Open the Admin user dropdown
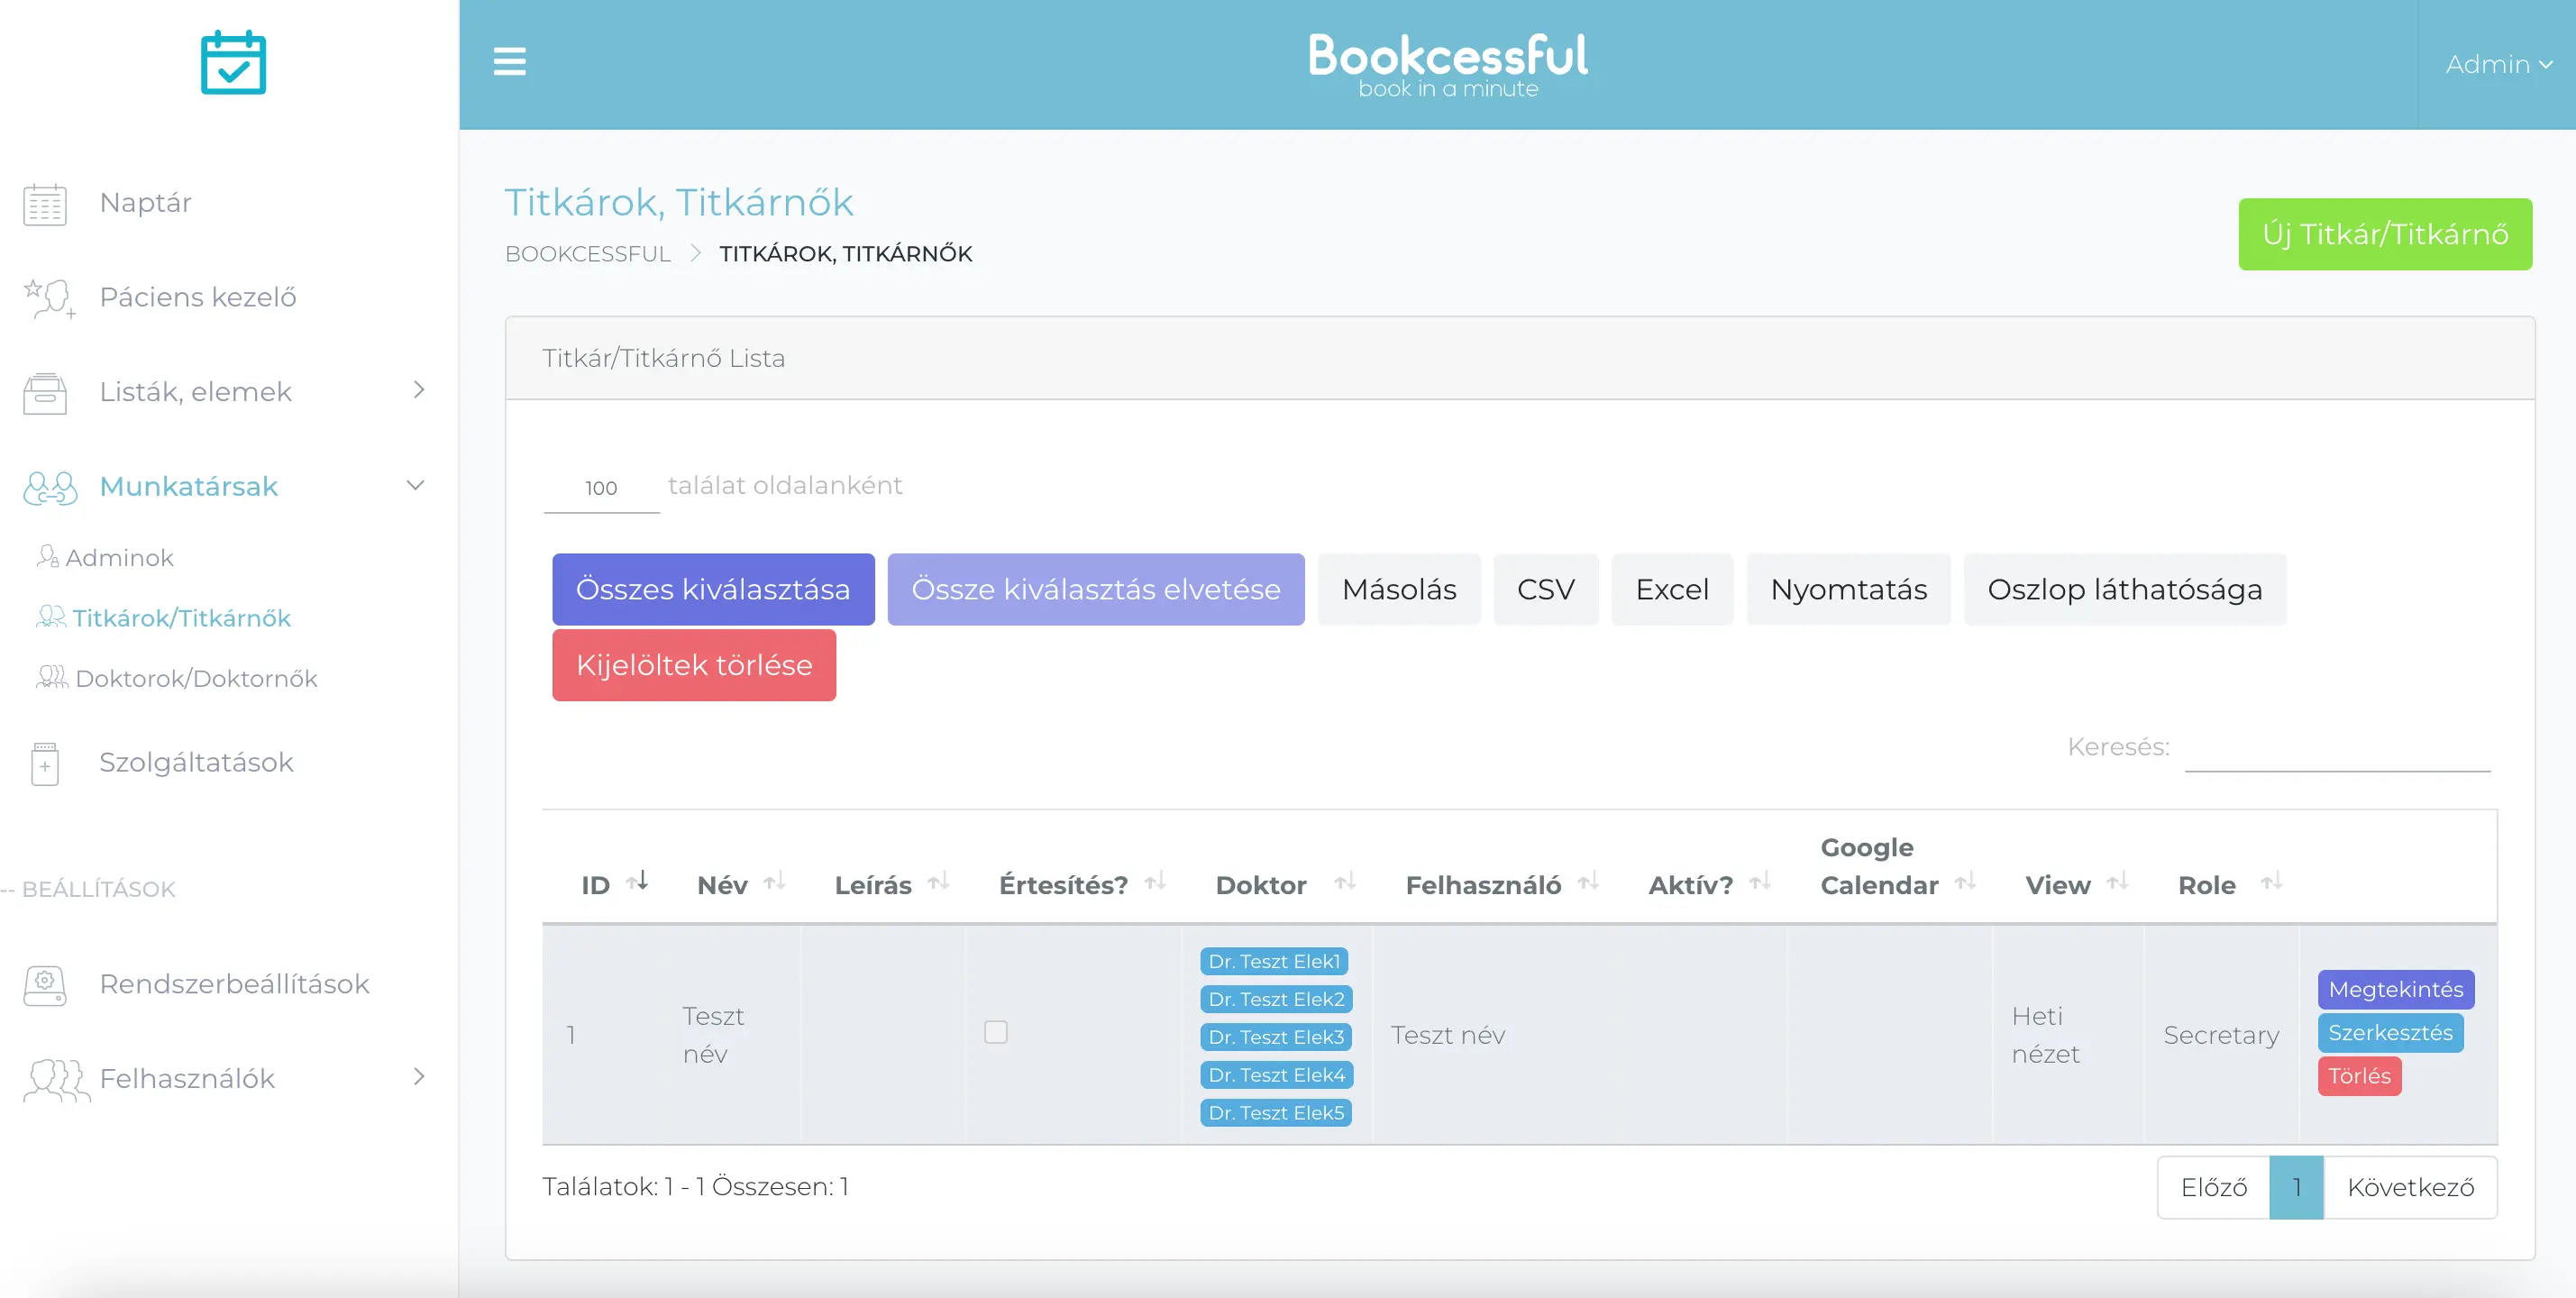The image size is (2576, 1298). point(2497,65)
